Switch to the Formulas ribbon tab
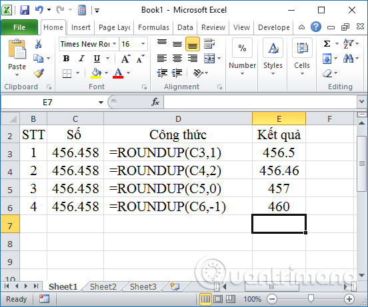The width and height of the screenshot is (368, 307). pos(153,27)
